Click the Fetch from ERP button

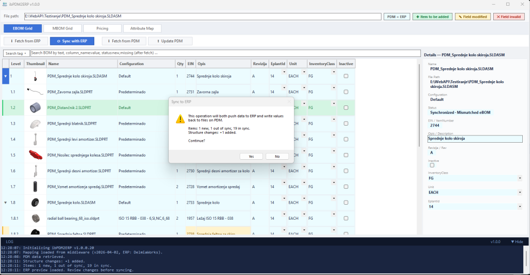(26, 41)
